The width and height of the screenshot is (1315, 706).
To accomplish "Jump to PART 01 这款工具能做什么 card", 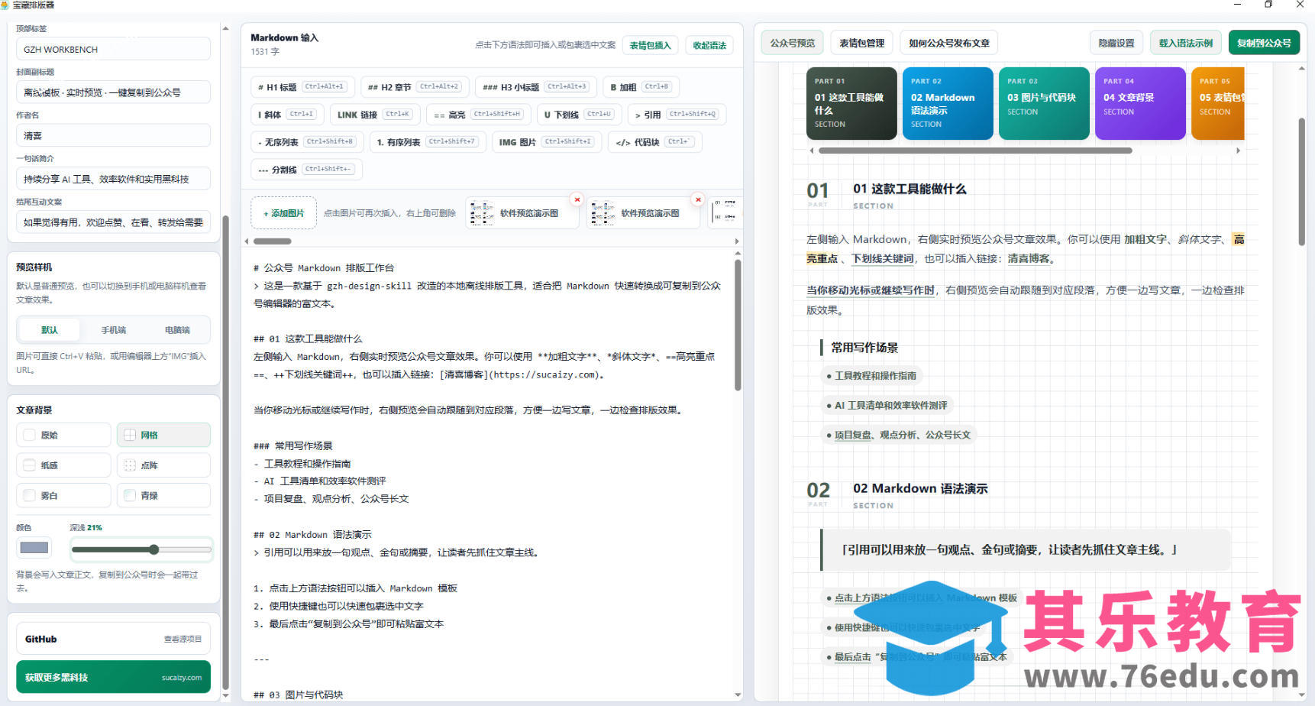I will coord(851,103).
